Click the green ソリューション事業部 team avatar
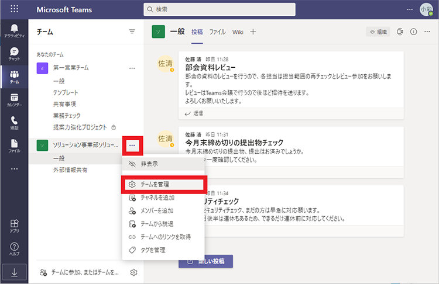The height and width of the screenshot is (284, 439). [42, 146]
